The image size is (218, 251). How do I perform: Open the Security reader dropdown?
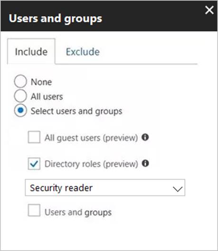click(105, 188)
